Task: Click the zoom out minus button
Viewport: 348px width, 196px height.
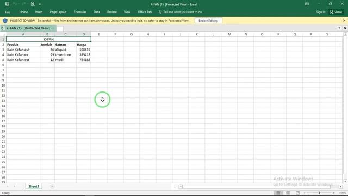Action: pos(304,193)
